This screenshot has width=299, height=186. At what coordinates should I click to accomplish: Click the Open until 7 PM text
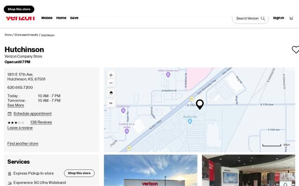17,62
